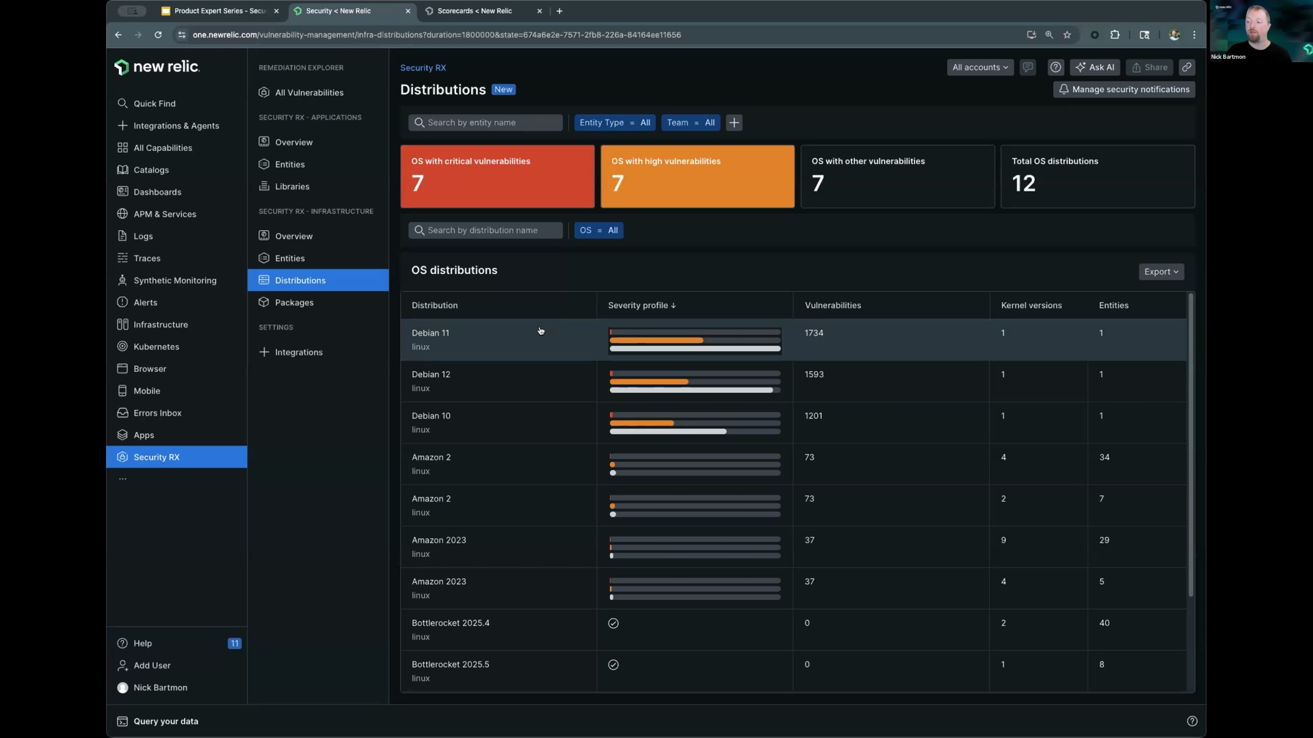Open the Nick Bartmon user menu

pyautogui.click(x=159, y=688)
